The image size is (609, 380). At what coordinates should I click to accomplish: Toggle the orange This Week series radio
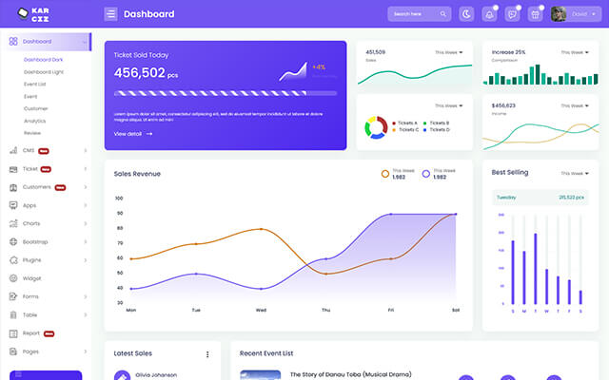coord(385,174)
